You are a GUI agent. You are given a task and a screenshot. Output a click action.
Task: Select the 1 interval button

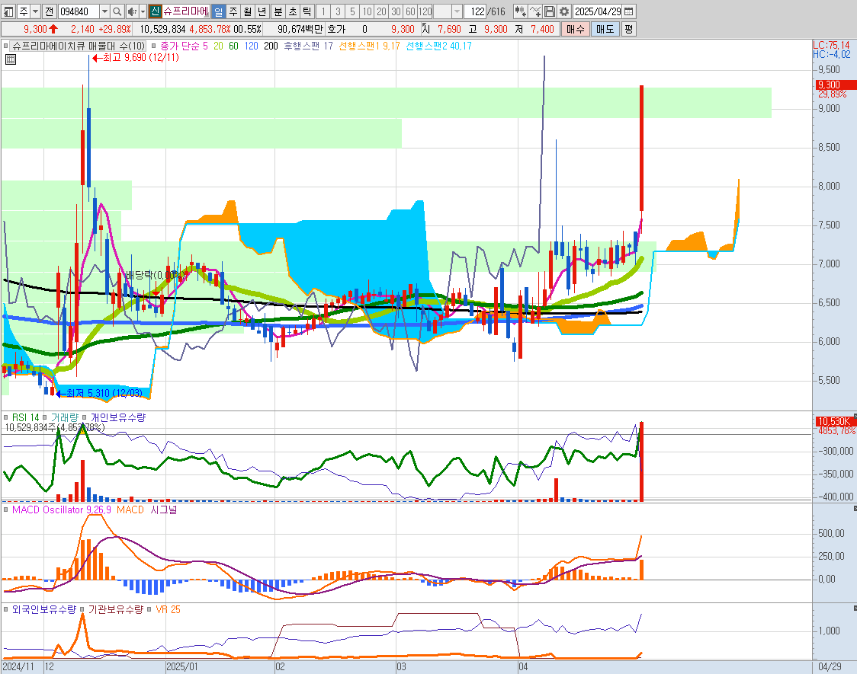323,11
